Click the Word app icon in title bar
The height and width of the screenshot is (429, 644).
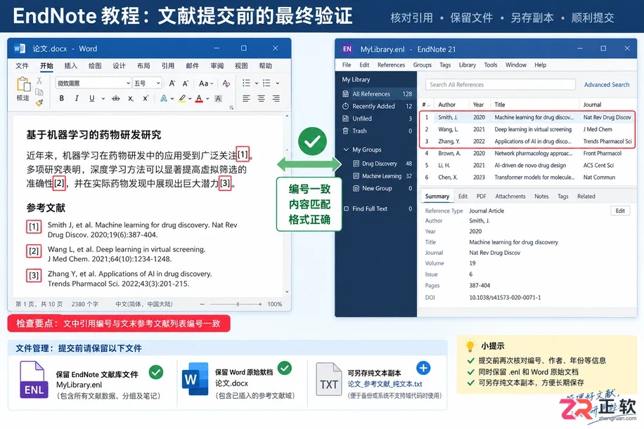[x=19, y=48]
